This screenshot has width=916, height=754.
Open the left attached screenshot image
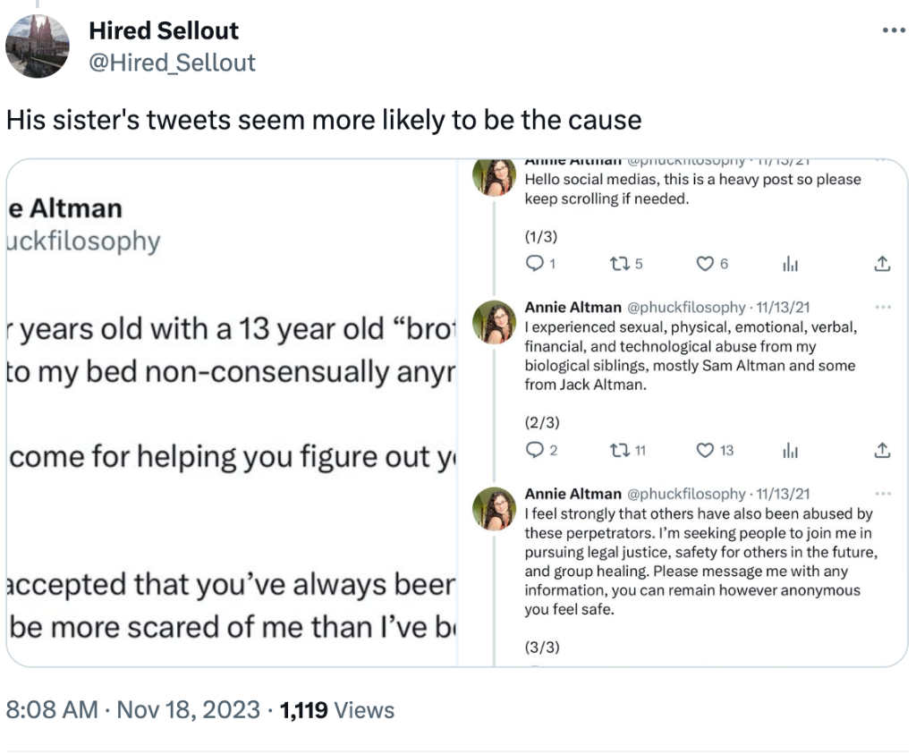pos(232,412)
